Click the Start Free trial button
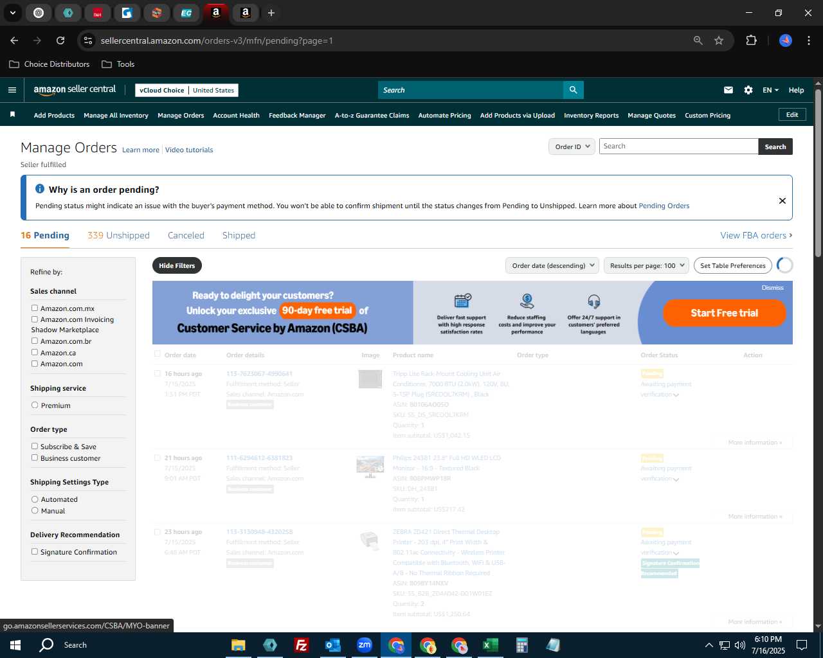The width and height of the screenshot is (823, 658). (725, 313)
